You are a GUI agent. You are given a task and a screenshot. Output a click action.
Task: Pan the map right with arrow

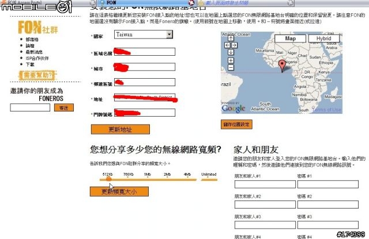[x=235, y=45]
